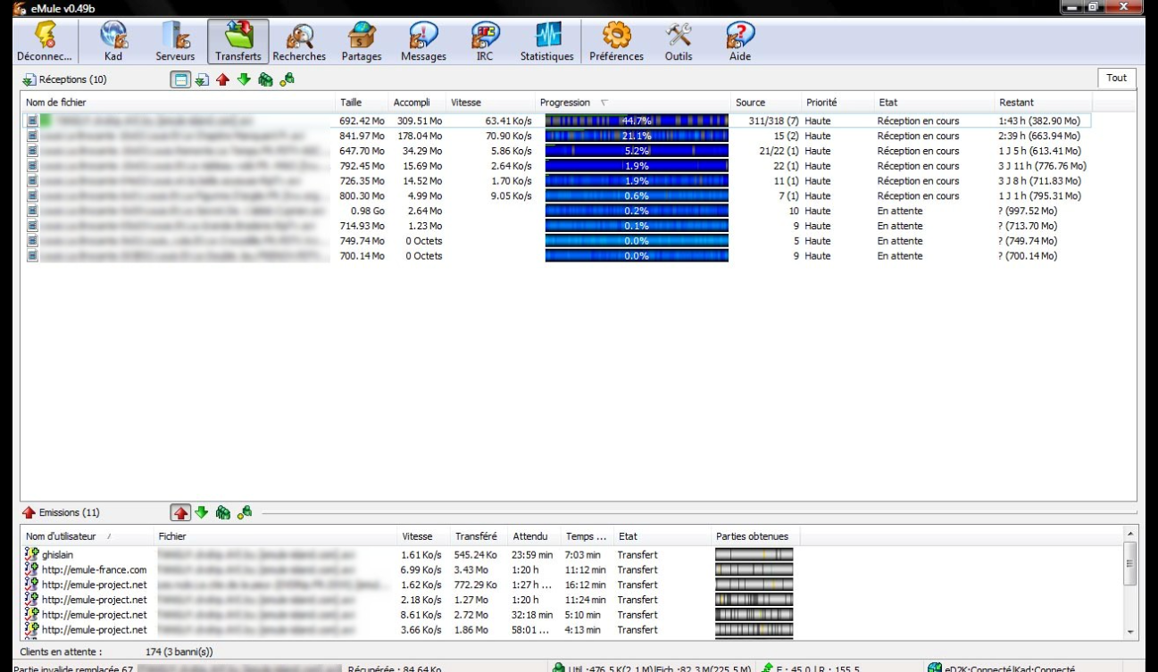Sort downloads by Taille column header
1158x672 pixels.
(362, 103)
